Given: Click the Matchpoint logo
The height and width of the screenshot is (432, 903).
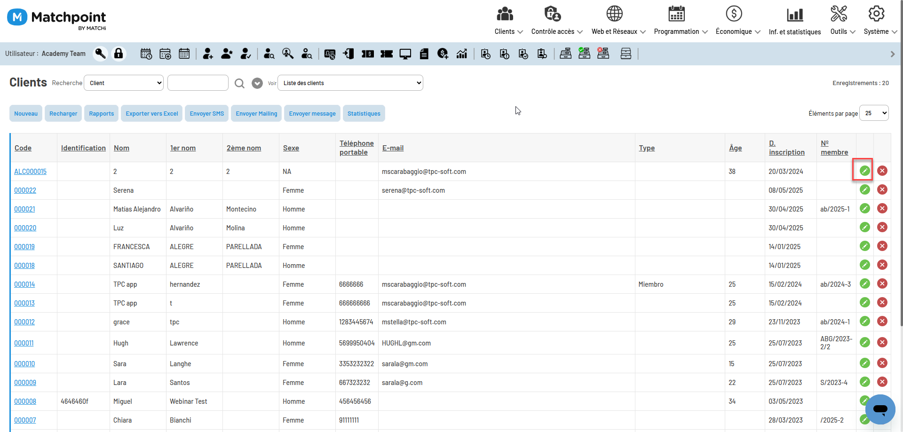Looking at the screenshot, I should click(57, 19).
